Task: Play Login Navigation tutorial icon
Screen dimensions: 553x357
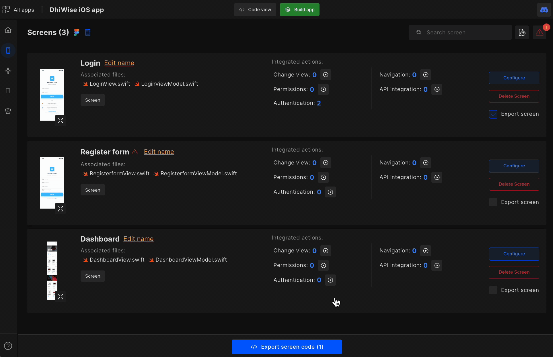Action: pos(426,75)
